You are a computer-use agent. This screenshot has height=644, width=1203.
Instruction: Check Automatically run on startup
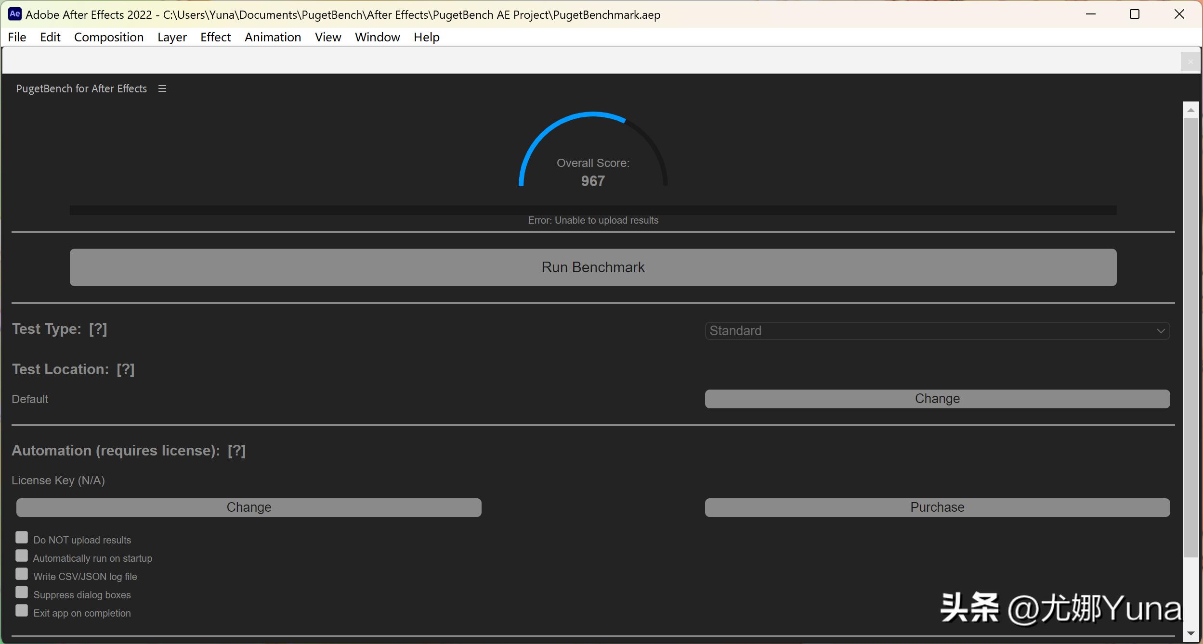[22, 556]
